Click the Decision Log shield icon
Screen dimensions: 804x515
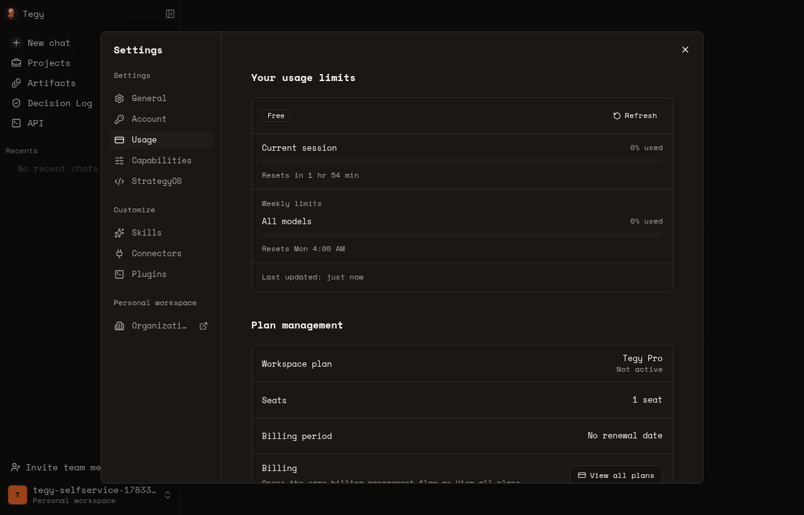click(16, 103)
